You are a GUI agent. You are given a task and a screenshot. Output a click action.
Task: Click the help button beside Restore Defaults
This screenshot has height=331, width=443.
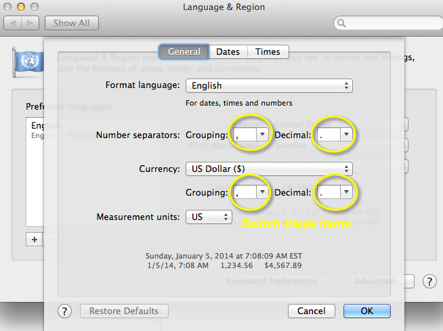click(x=65, y=311)
